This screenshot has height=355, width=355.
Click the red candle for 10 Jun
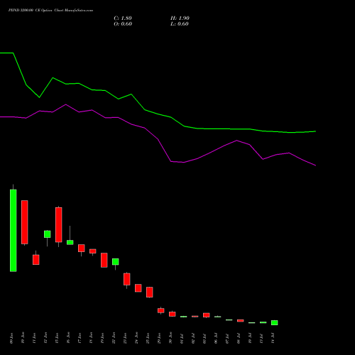click(x=25, y=222)
